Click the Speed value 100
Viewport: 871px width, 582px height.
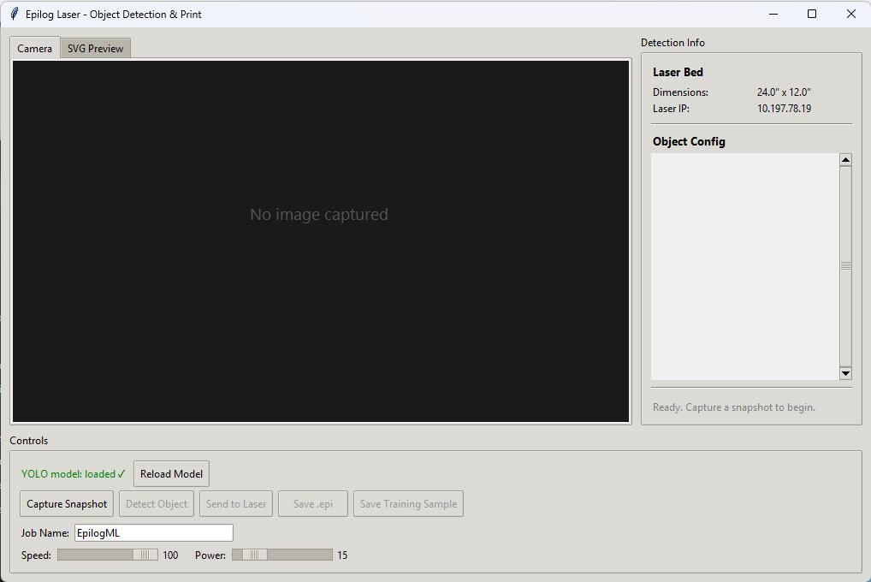pyautogui.click(x=170, y=555)
